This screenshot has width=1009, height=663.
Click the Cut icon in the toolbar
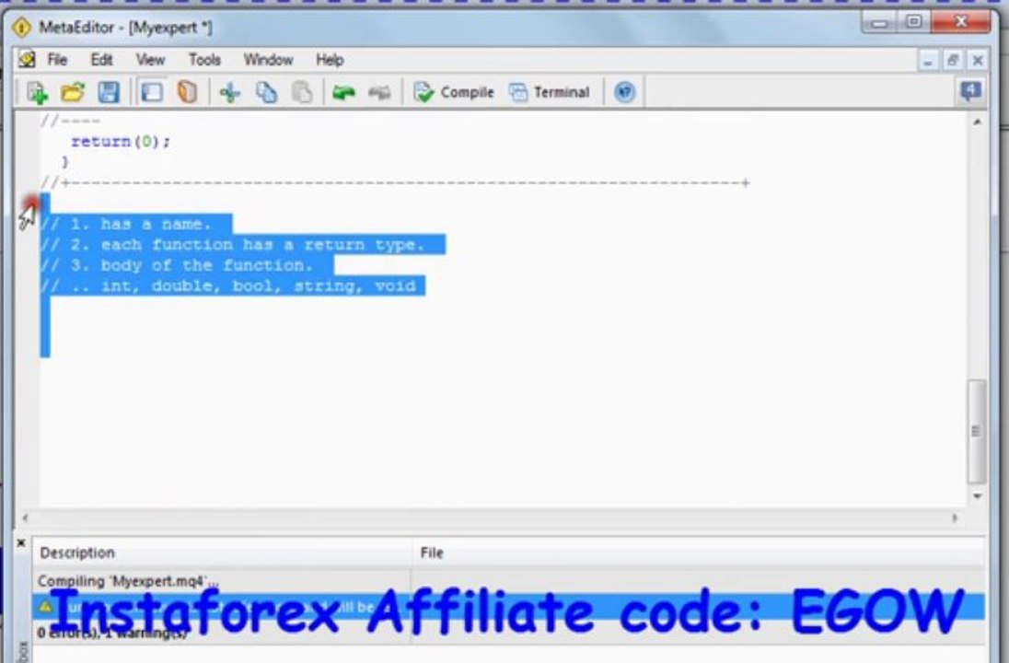pos(230,93)
